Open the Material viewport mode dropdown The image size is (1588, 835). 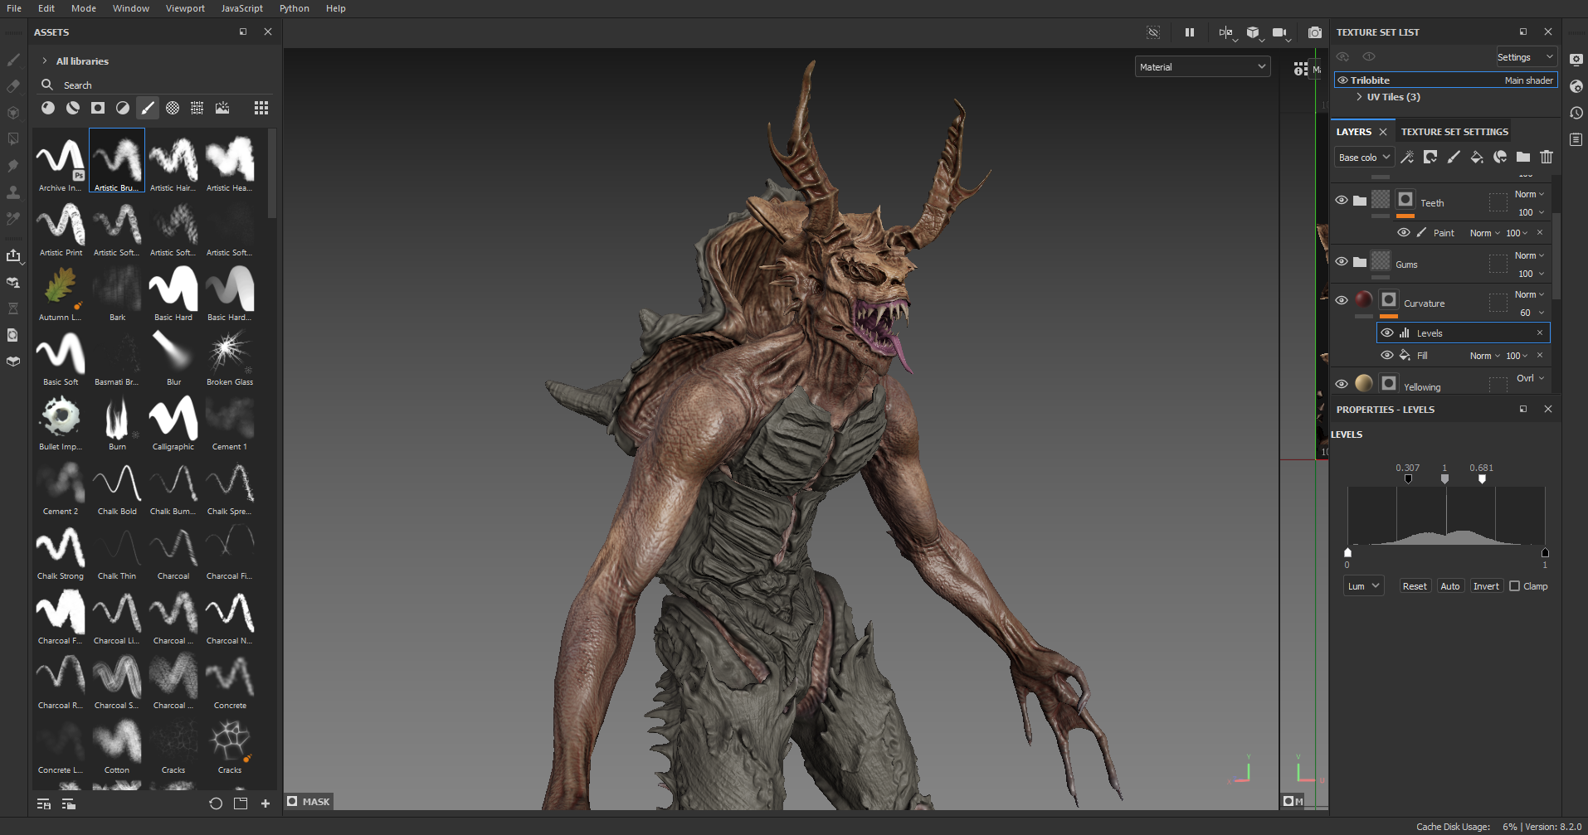point(1202,67)
